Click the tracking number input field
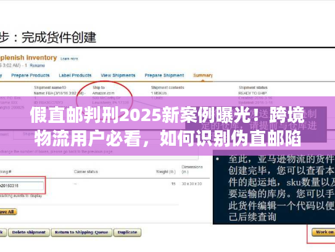Screen dimensions: 335x252 click(x=22, y=186)
